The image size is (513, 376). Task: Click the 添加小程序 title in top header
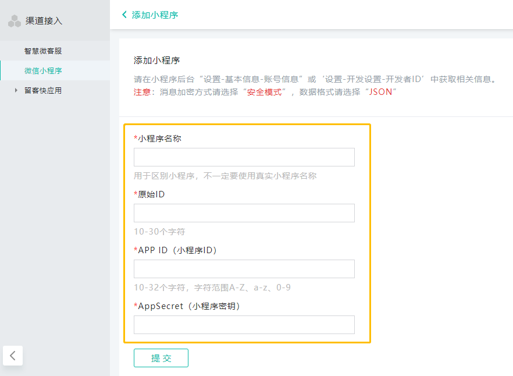point(155,15)
